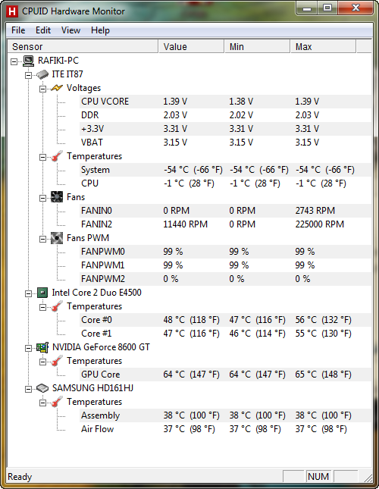Select the SAMSUNG HD161HJ hard drive icon
The image size is (379, 489).
tap(42, 388)
